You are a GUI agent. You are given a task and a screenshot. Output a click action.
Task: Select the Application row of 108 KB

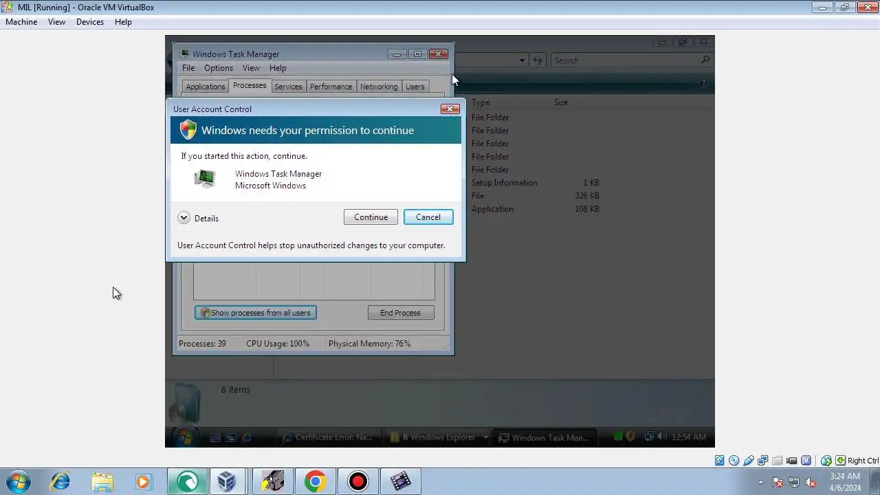(x=535, y=209)
